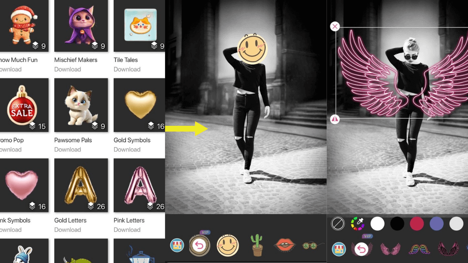Open the Pink Letters balloon thumbnail

tap(139, 185)
